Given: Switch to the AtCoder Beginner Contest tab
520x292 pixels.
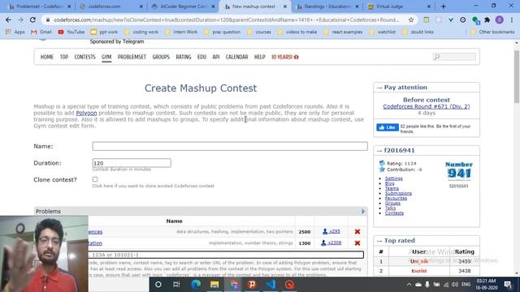Looking at the screenshot, I should 182,6.
